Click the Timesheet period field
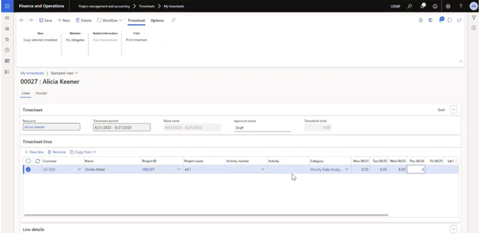 [121, 127]
